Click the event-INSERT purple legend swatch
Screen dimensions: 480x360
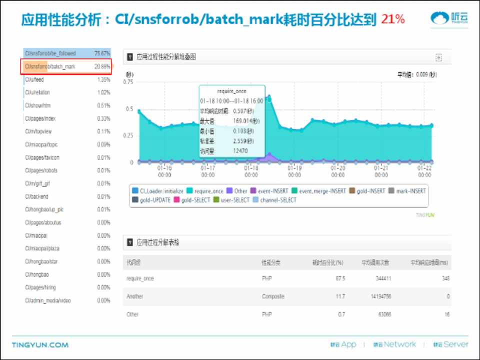(253, 191)
